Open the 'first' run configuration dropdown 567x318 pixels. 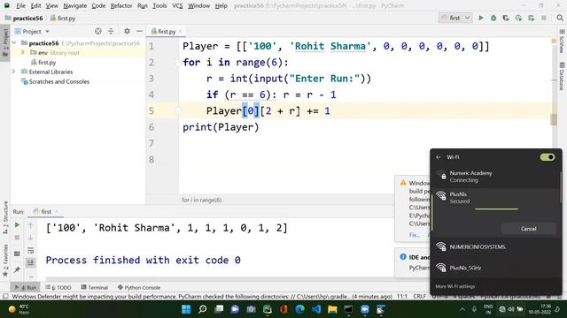click(x=455, y=18)
